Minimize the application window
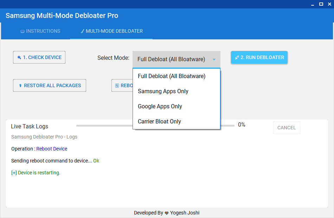334x218 pixels. pyautogui.click(x=313, y=4)
